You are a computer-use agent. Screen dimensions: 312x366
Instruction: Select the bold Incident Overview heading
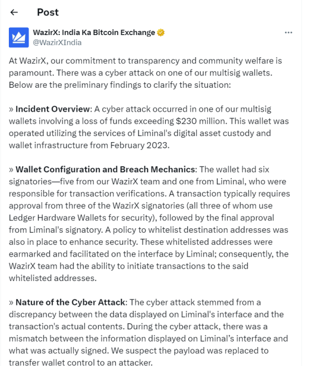(53, 109)
